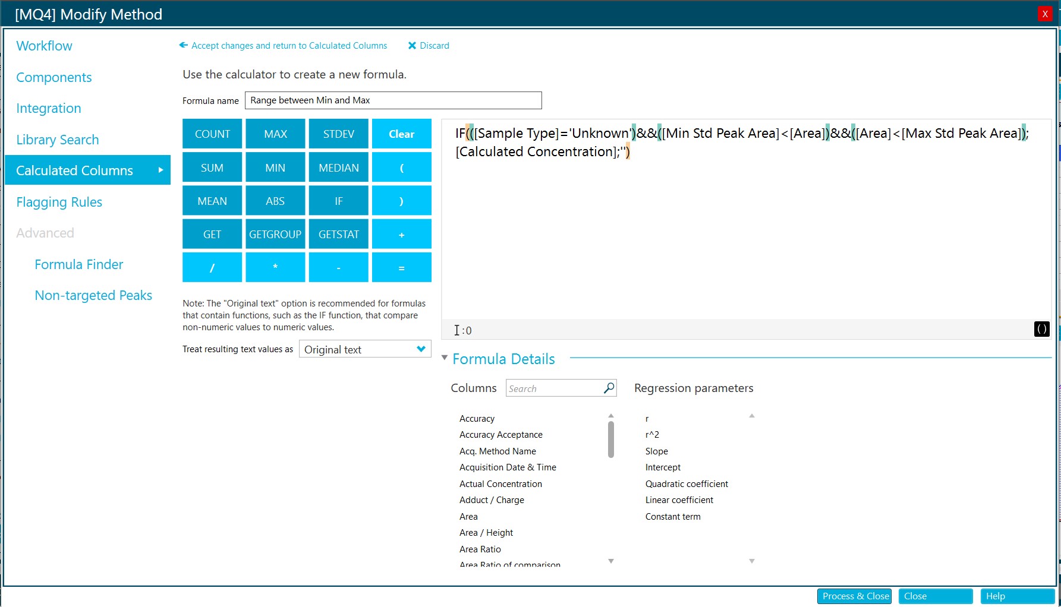Select Adduct / Charge column
The height and width of the screenshot is (607, 1061).
[x=492, y=500]
